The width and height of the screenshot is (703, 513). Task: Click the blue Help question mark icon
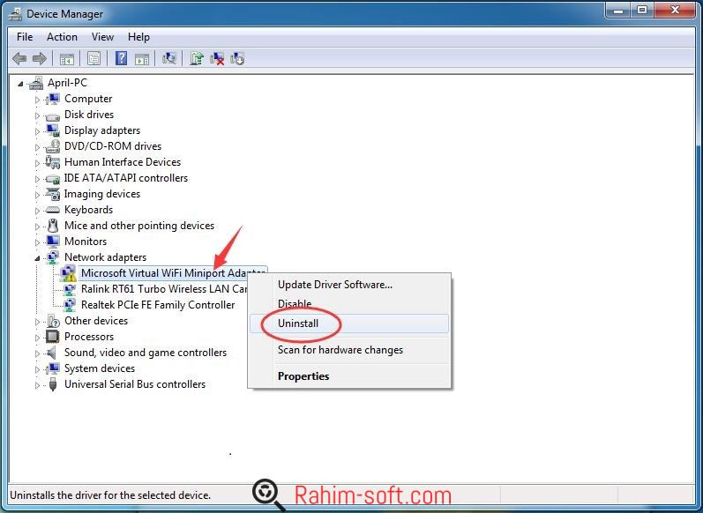click(121, 58)
